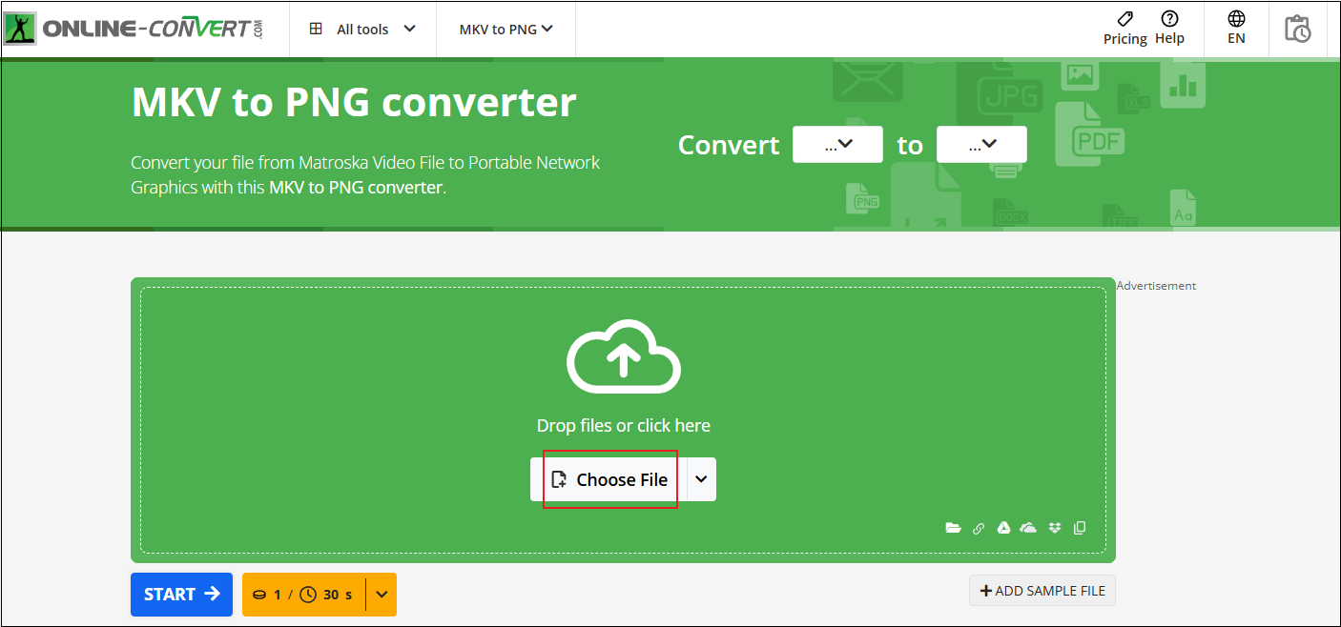Image resolution: width=1341 pixels, height=627 pixels.
Task: Open the Pricing page
Action: pos(1124,29)
